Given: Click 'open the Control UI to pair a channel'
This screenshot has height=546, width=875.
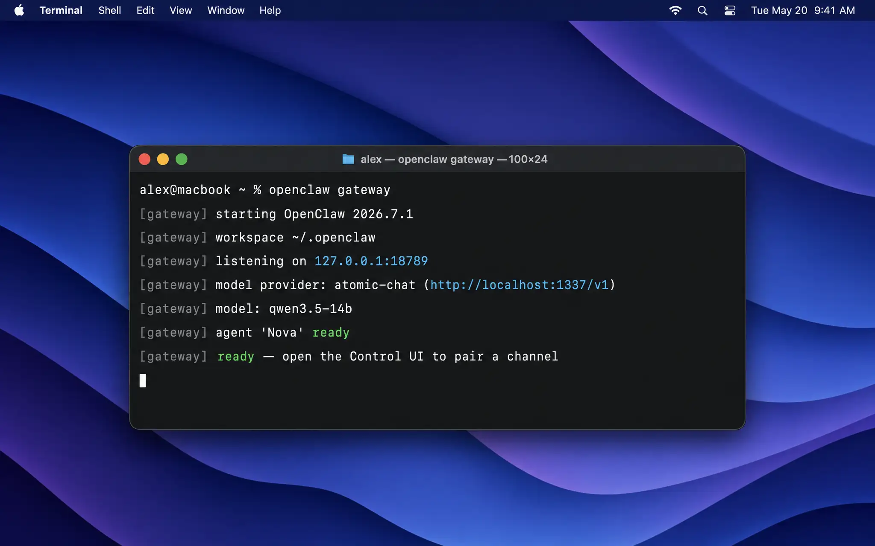Looking at the screenshot, I should point(420,357).
